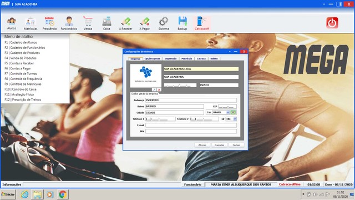The width and height of the screenshot is (355, 200).
Task: Switch to the Catraca tab
Action: [201, 58]
